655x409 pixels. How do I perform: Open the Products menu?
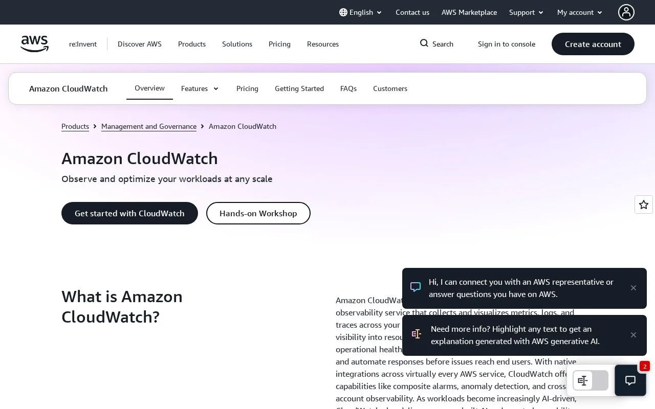pyautogui.click(x=192, y=44)
